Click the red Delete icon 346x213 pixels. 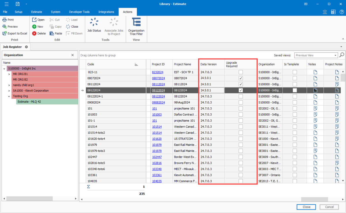click(x=34, y=33)
